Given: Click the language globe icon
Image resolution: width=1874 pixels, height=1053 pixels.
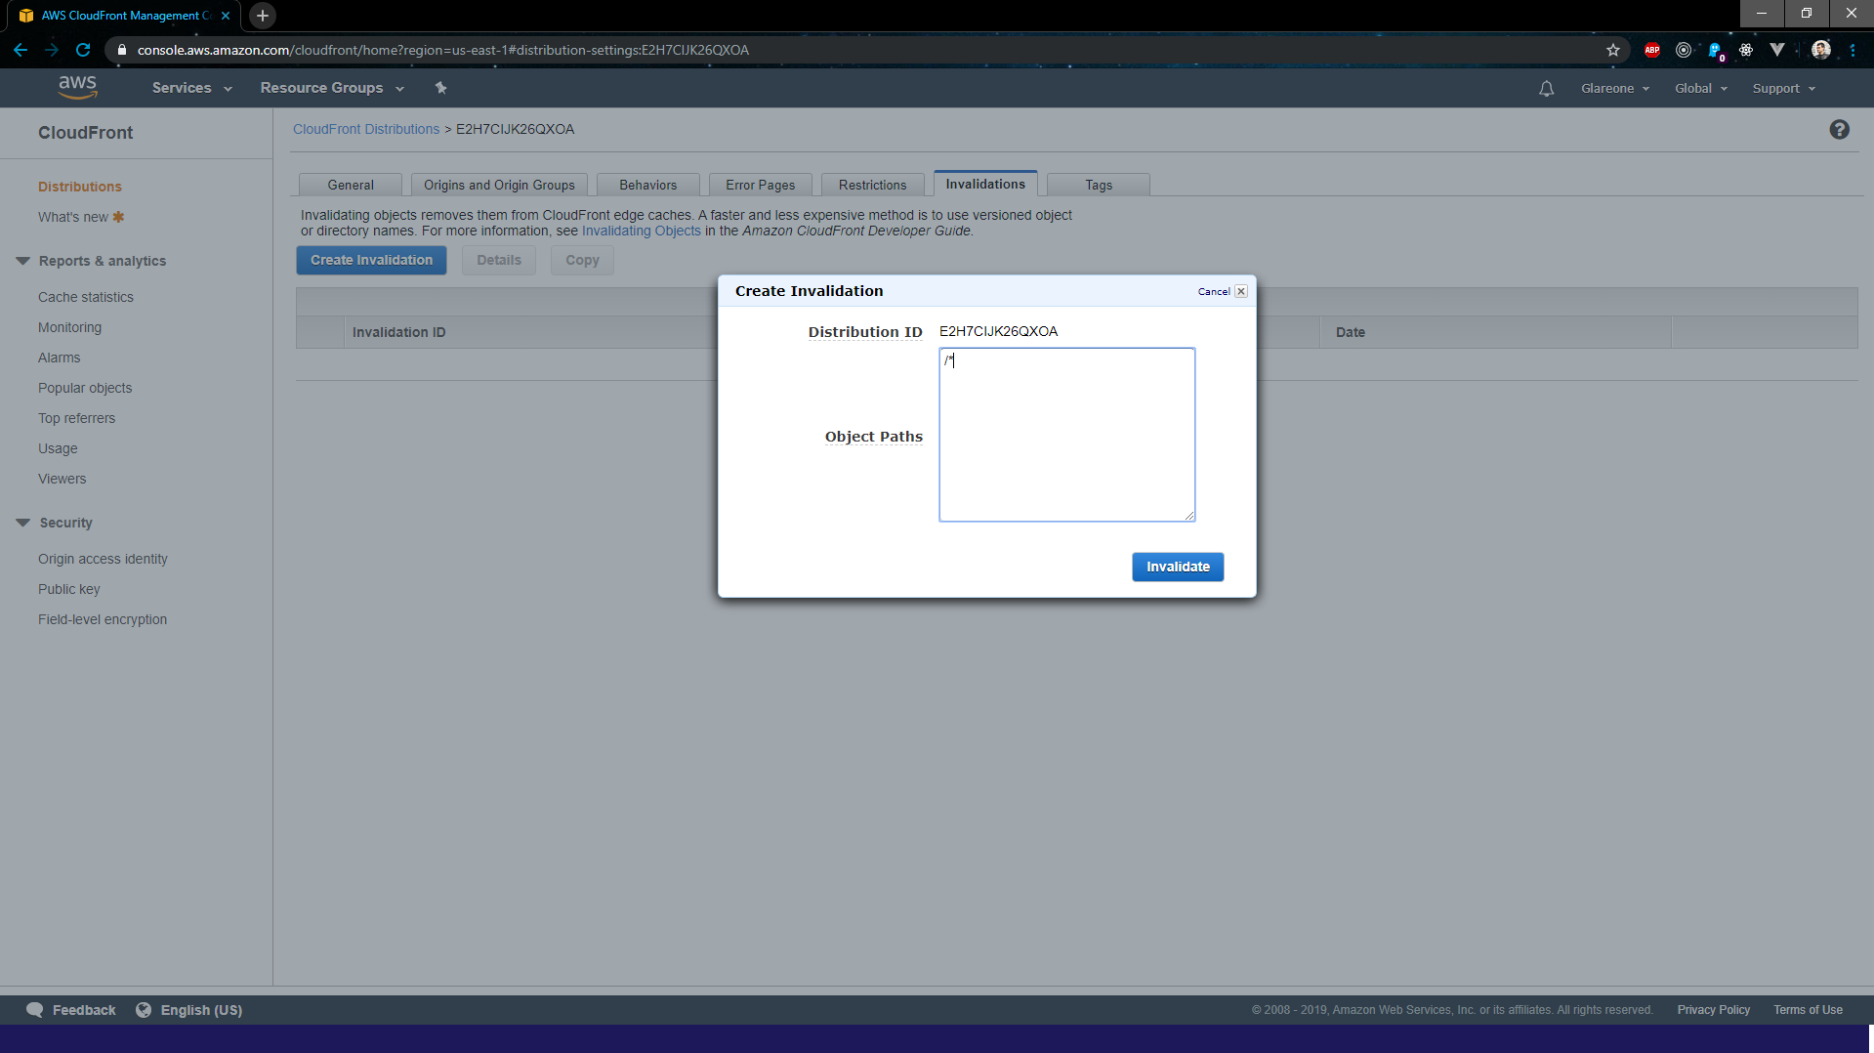Looking at the screenshot, I should (x=144, y=1010).
